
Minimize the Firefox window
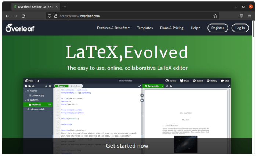[x=236, y=7]
